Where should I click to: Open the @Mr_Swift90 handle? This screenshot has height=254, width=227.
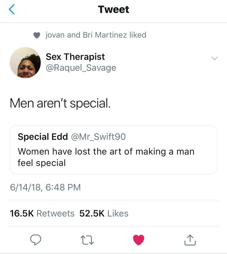[x=98, y=137]
